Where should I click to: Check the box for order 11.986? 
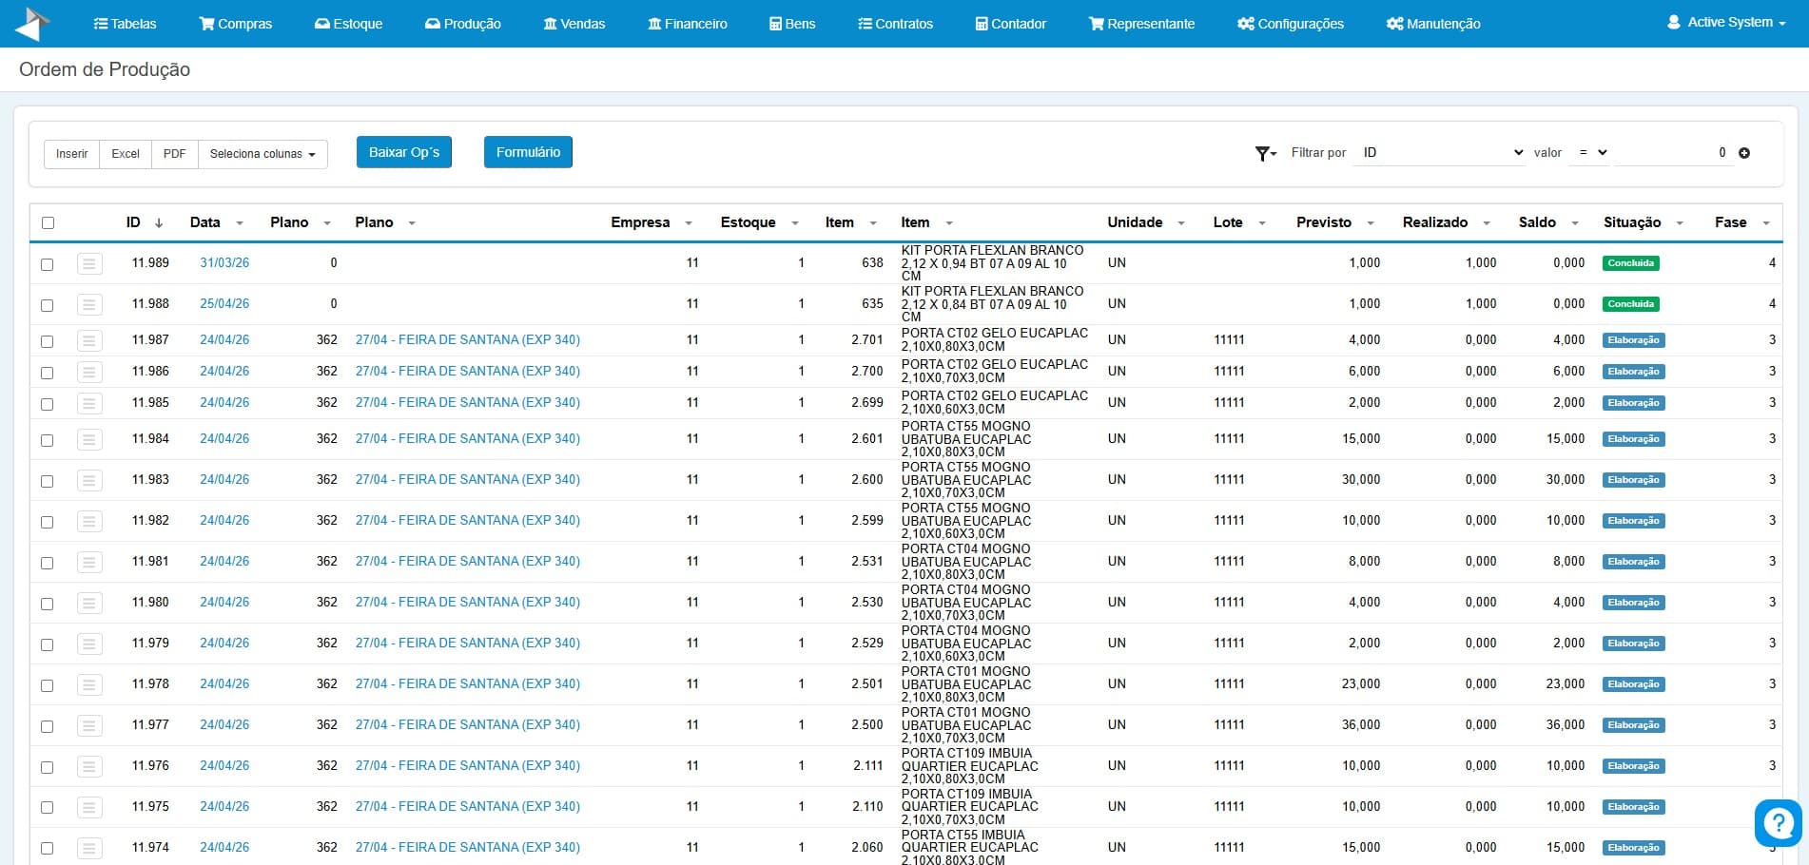coord(48,373)
